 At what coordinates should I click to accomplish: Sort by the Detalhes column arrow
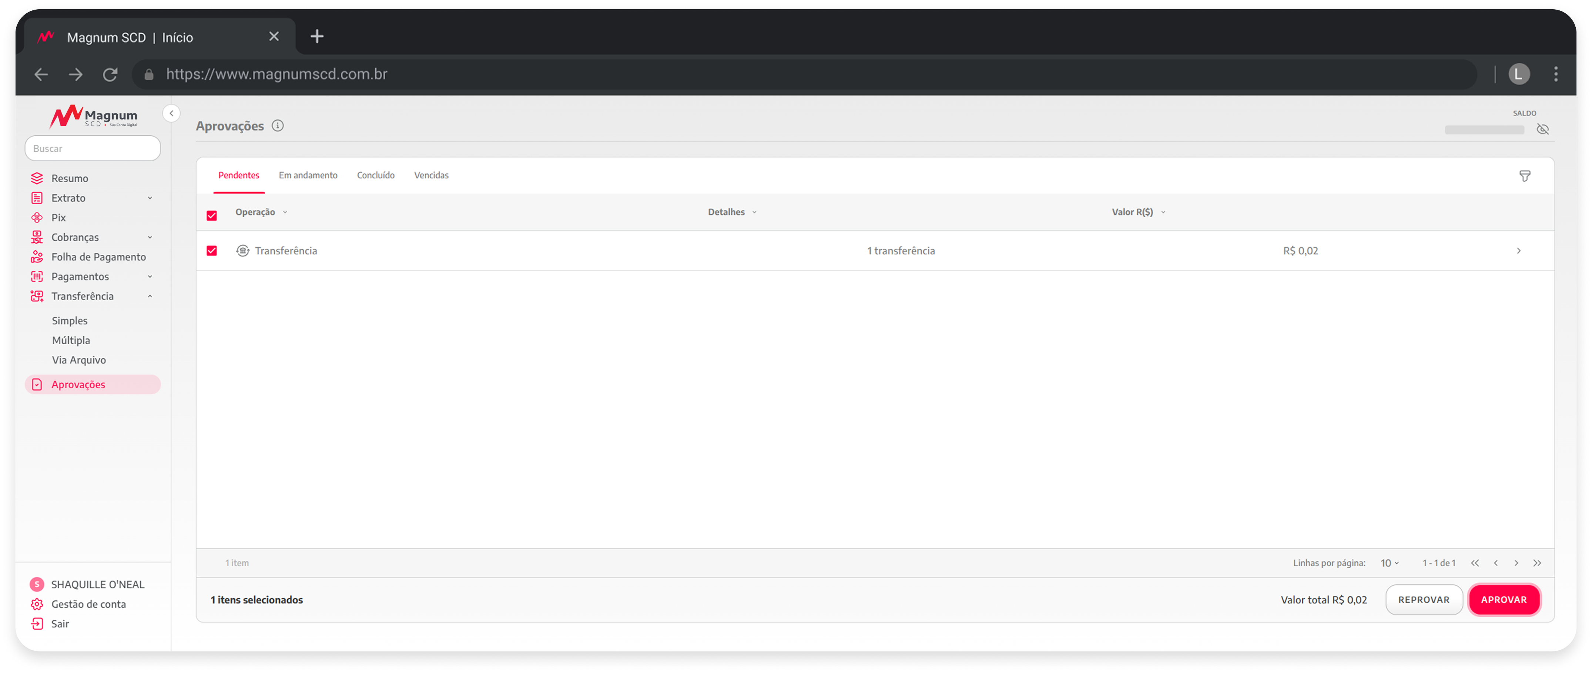(754, 212)
